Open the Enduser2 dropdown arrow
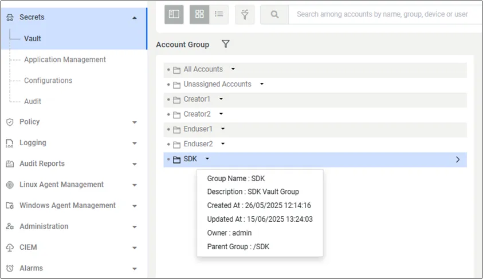The height and width of the screenshot is (279, 483). [x=223, y=144]
